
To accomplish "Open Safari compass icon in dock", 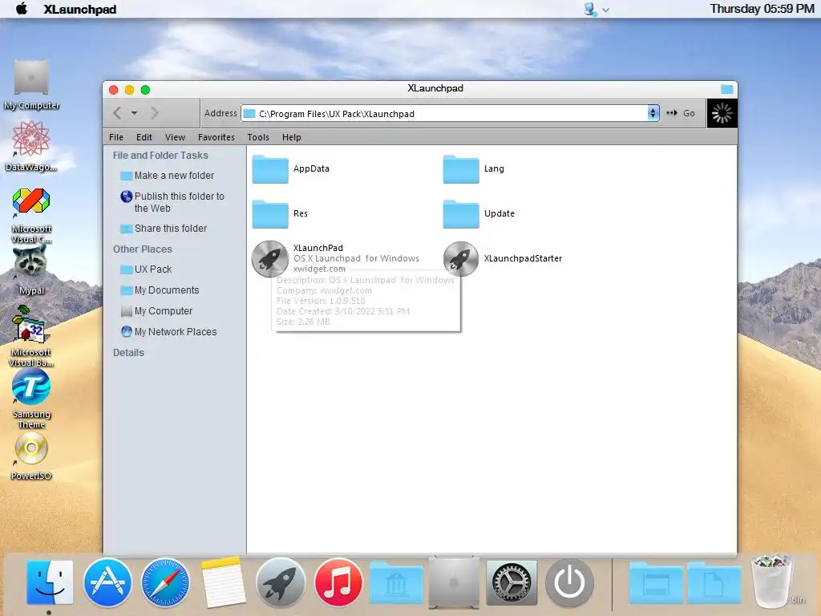I will pos(165,582).
